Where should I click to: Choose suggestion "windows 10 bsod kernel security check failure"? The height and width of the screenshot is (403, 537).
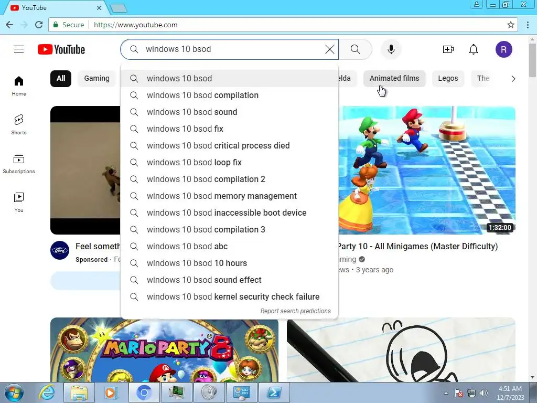230,297
